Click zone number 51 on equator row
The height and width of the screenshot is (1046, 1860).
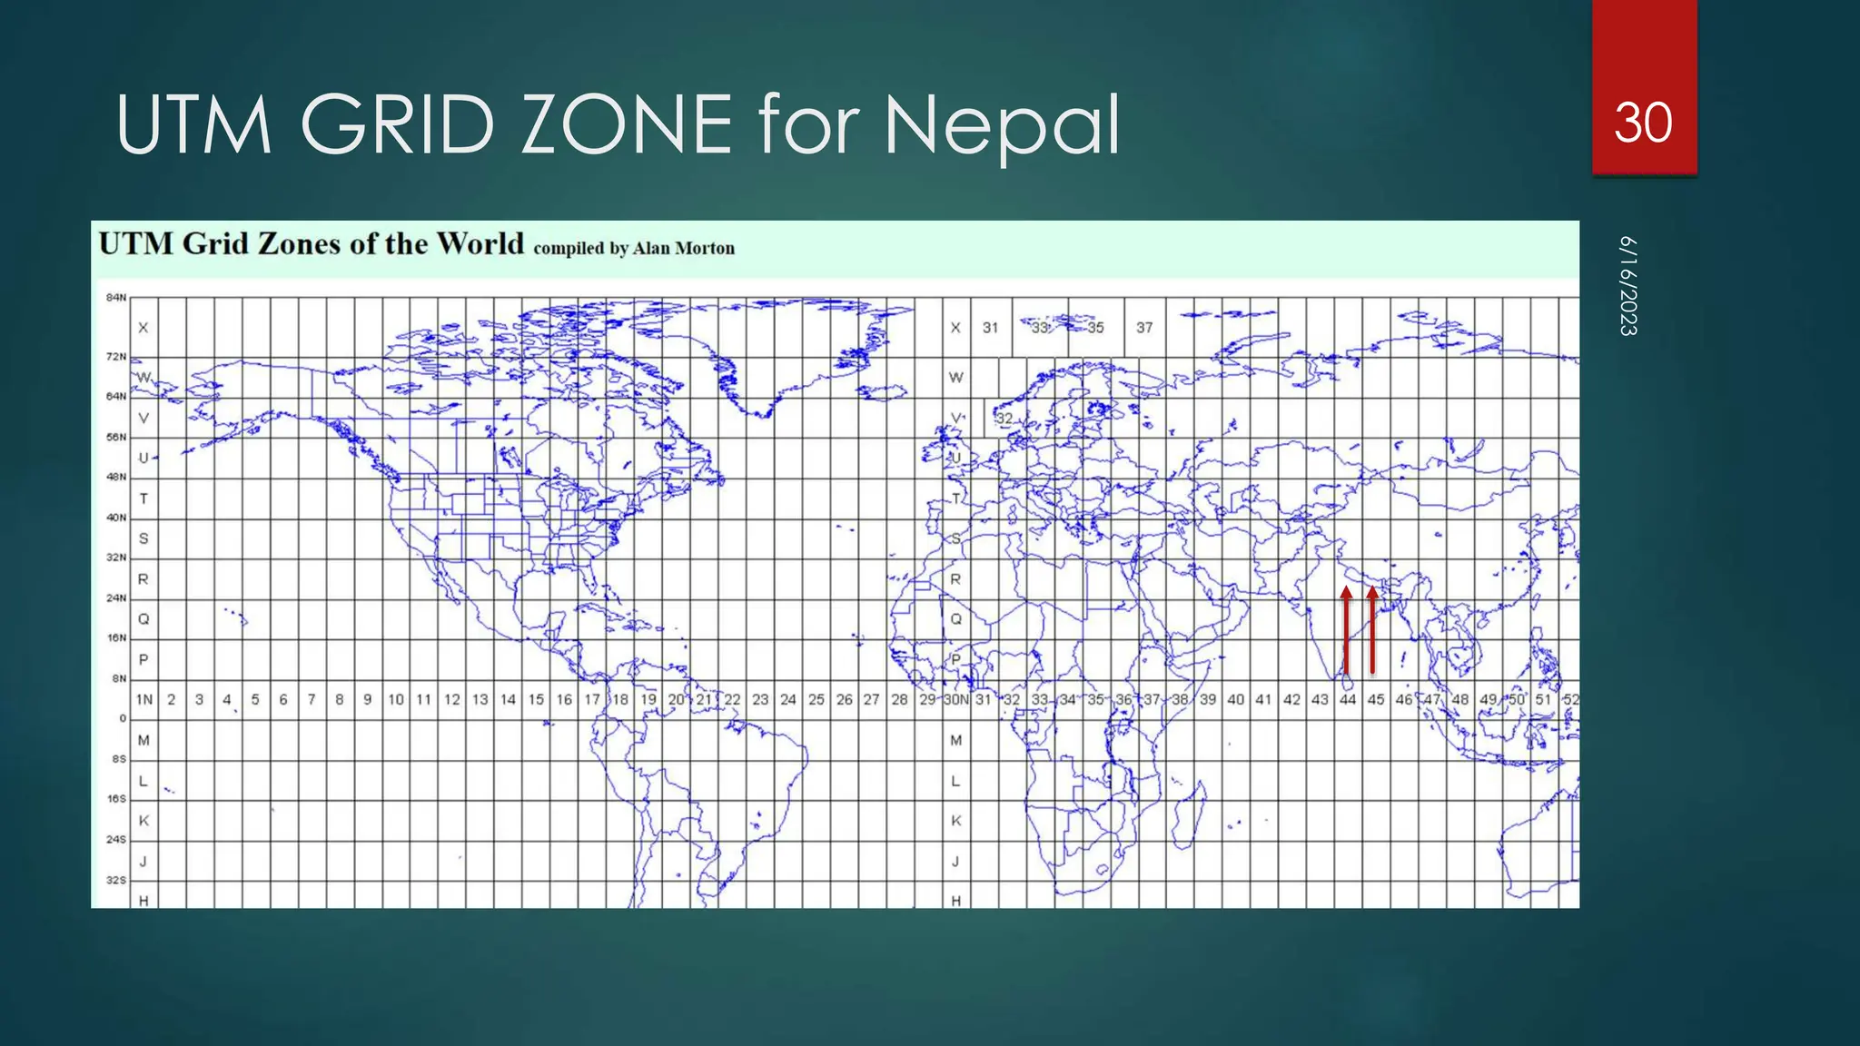(x=1543, y=699)
